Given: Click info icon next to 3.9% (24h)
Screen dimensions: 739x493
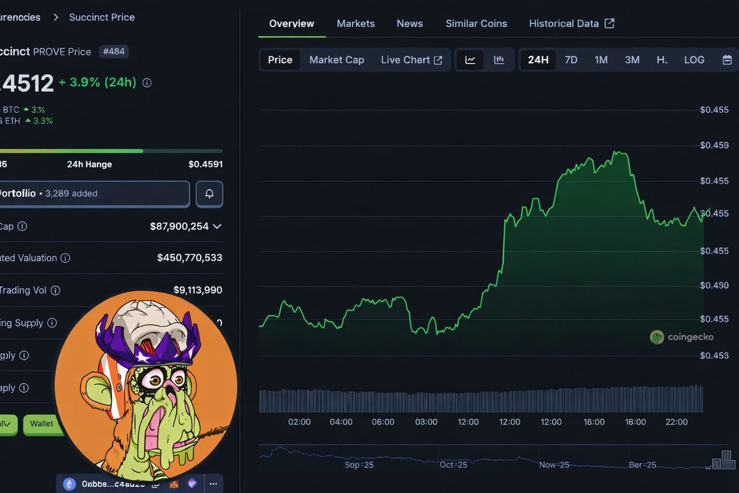Looking at the screenshot, I should (147, 83).
